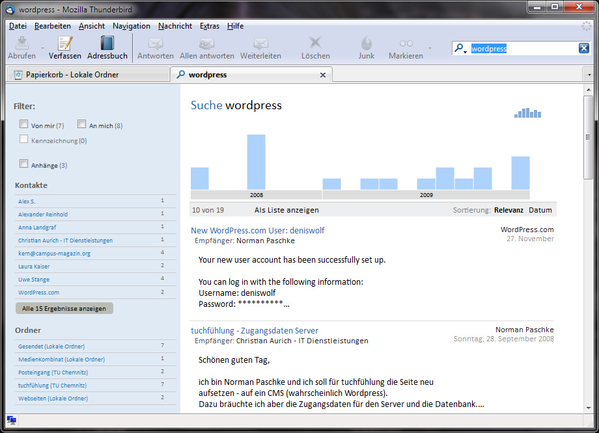Mark message as Junk with flame icon
Viewport: 599px width, 433px height.
tap(367, 43)
